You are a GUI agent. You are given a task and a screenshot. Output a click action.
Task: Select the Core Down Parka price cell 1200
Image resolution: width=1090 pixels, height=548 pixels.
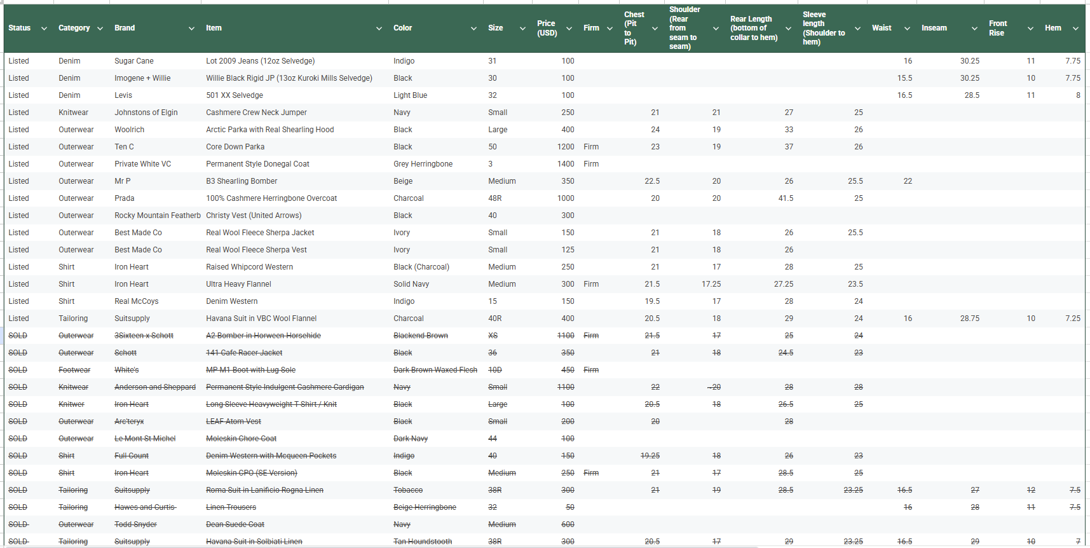(x=555, y=147)
